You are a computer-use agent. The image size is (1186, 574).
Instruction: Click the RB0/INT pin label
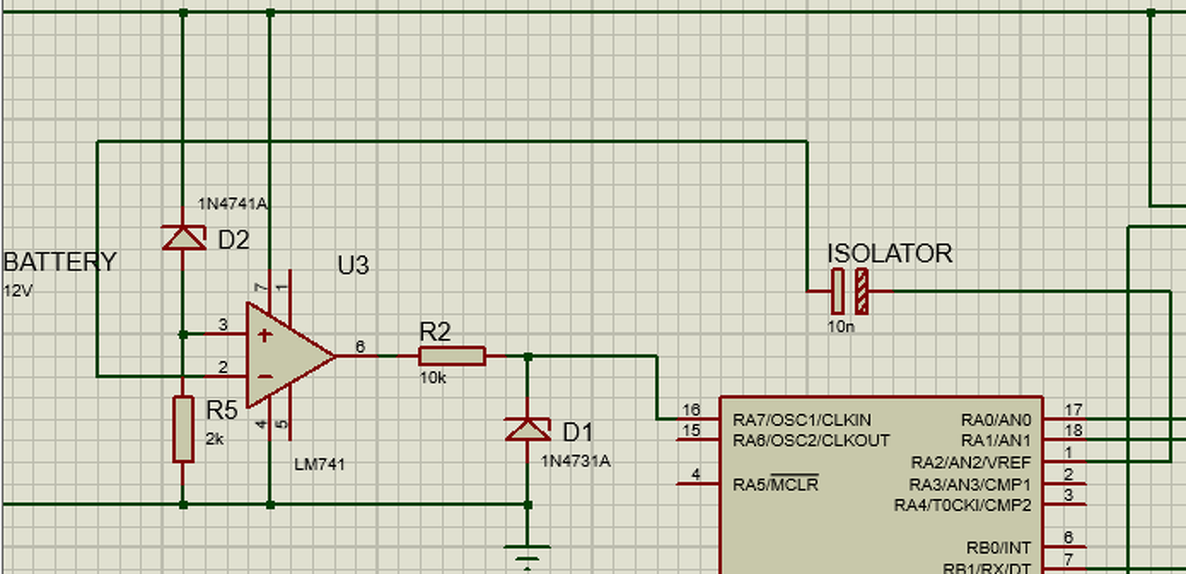997,548
